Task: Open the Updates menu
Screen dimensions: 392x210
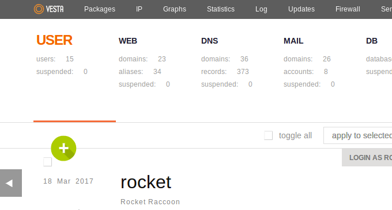Action: pyautogui.click(x=301, y=9)
